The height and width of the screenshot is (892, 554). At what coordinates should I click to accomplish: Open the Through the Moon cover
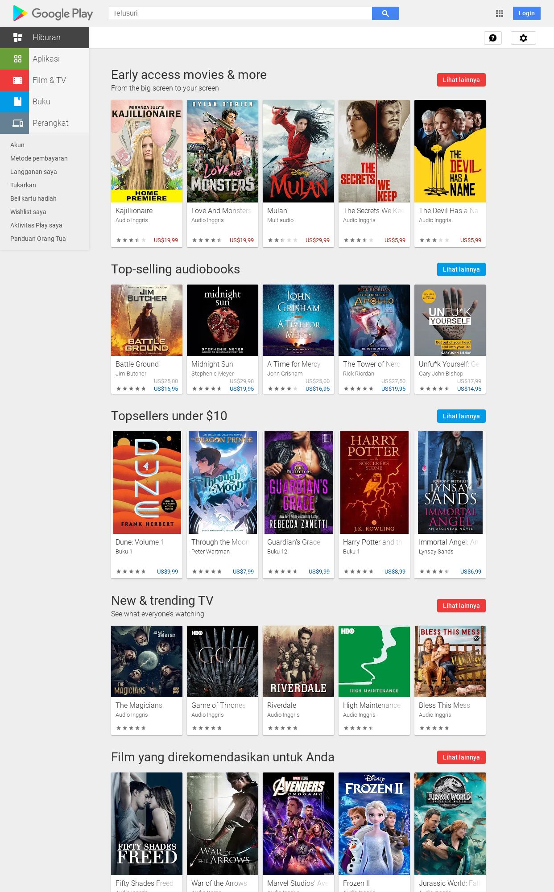(223, 483)
